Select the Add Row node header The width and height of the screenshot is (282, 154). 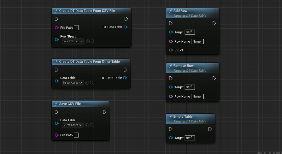point(192,13)
